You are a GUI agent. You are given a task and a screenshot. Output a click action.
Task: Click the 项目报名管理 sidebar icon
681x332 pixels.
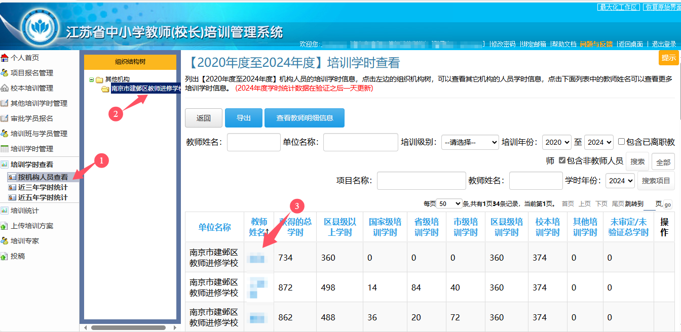point(5,73)
